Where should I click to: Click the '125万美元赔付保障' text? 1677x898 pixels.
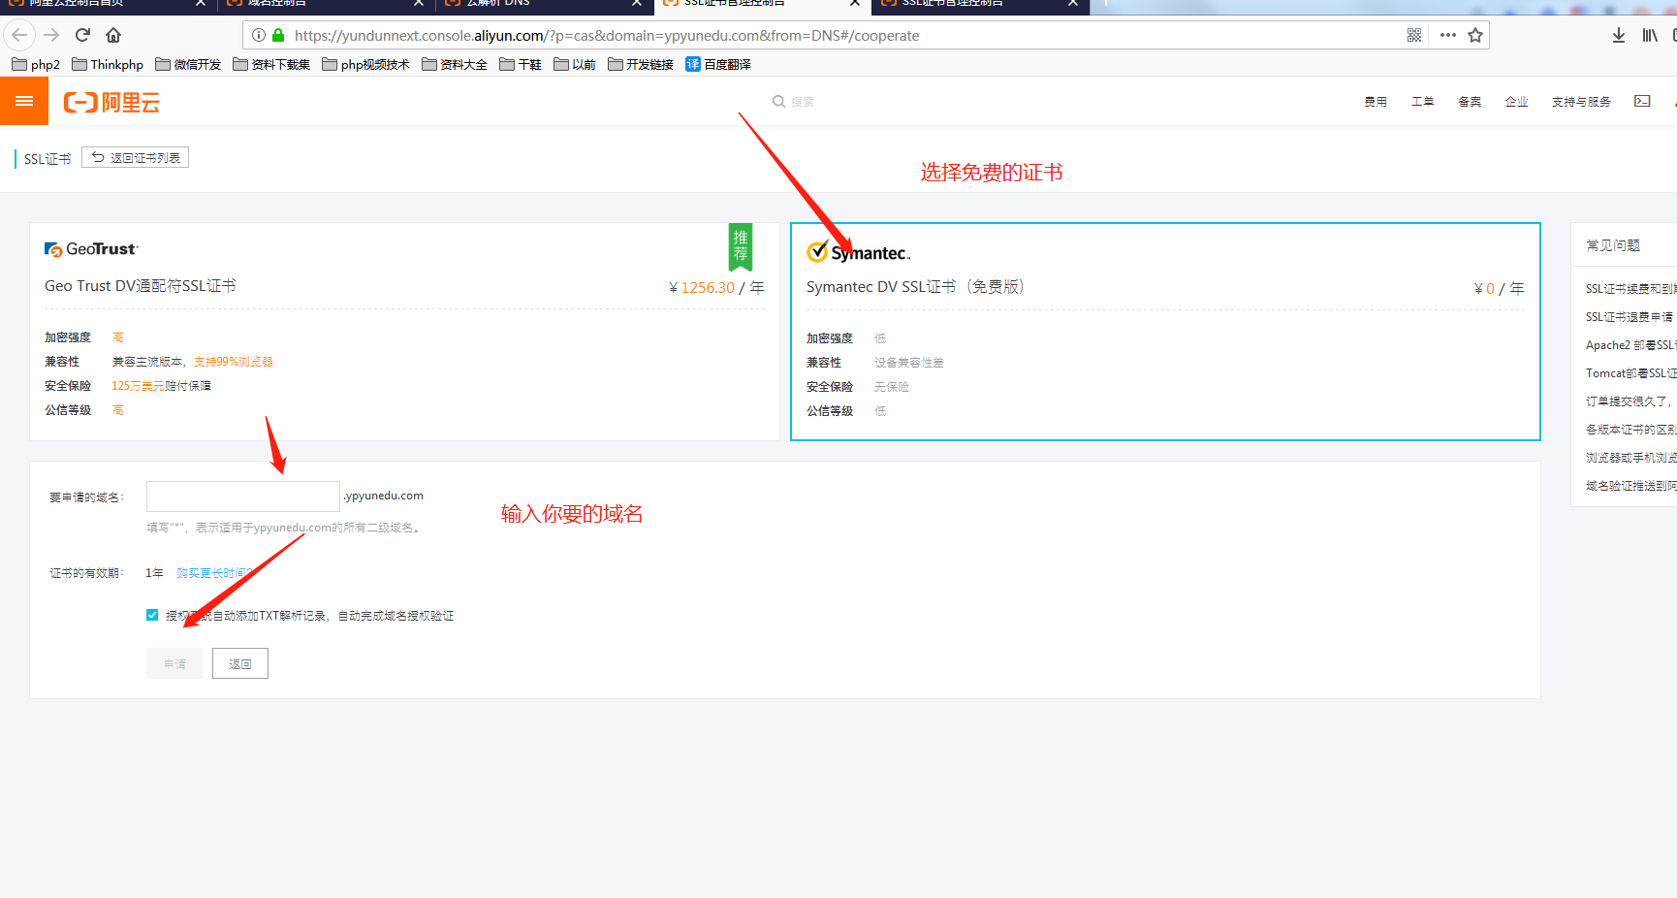(x=161, y=386)
